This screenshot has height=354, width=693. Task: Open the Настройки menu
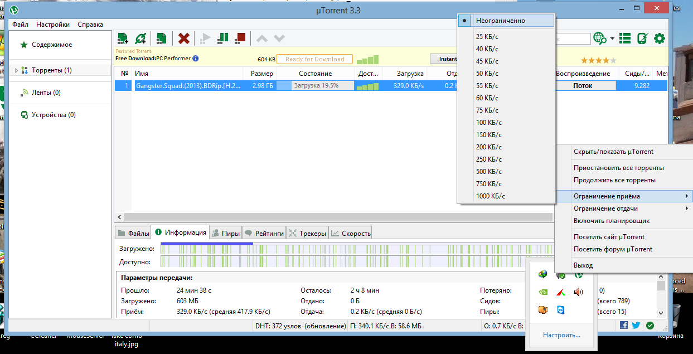53,25
